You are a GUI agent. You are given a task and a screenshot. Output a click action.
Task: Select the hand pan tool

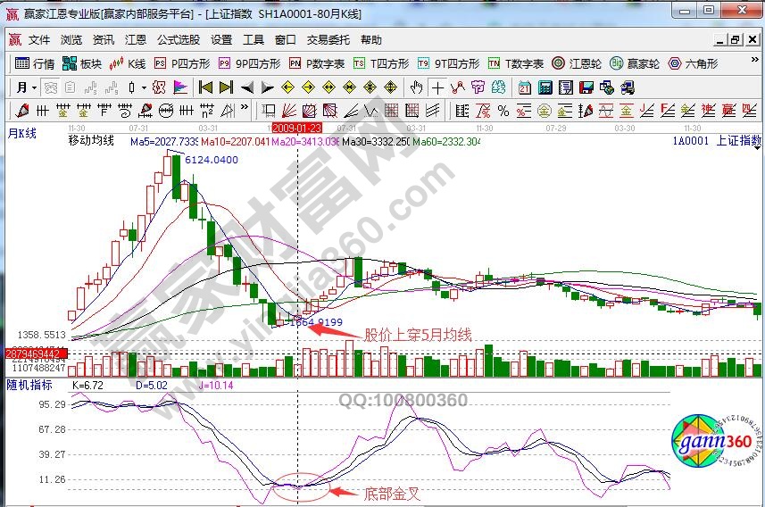click(x=416, y=87)
